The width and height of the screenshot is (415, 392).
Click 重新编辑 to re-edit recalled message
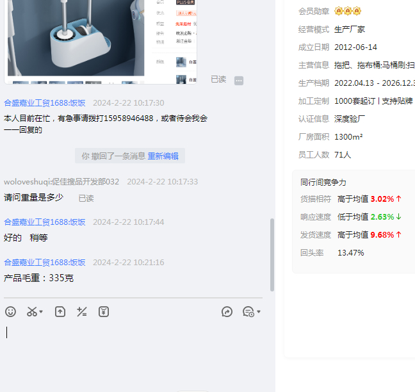coord(163,156)
